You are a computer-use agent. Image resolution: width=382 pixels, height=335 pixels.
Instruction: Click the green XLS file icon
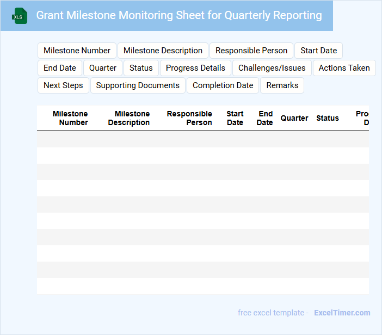click(20, 16)
